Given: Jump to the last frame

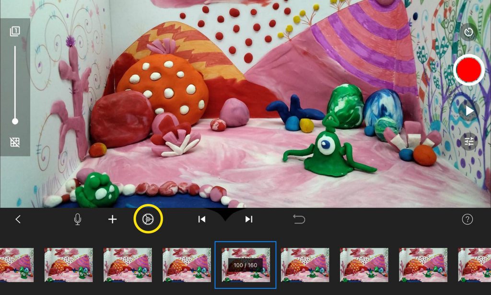Looking at the screenshot, I should point(249,219).
